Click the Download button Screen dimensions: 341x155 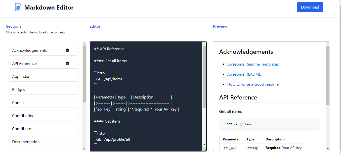click(310, 7)
